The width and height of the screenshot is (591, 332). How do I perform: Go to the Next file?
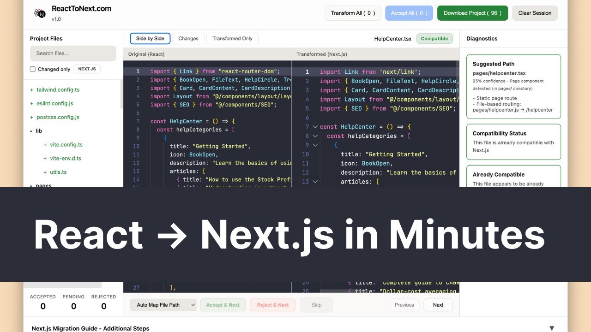438,305
